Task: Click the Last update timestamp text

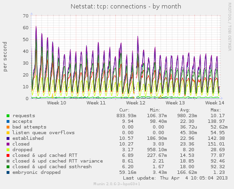Action: 175,178
